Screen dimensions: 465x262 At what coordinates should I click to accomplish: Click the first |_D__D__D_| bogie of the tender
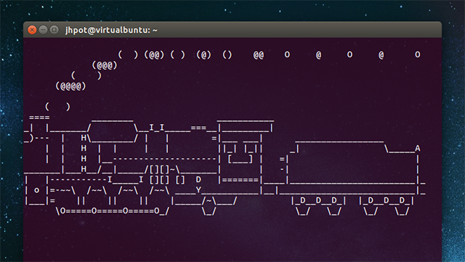click(318, 200)
